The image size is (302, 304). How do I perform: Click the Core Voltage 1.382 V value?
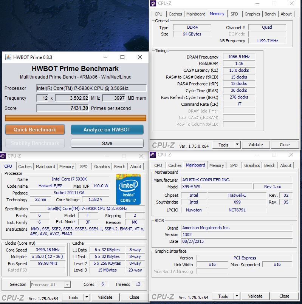pyautogui.click(x=95, y=199)
